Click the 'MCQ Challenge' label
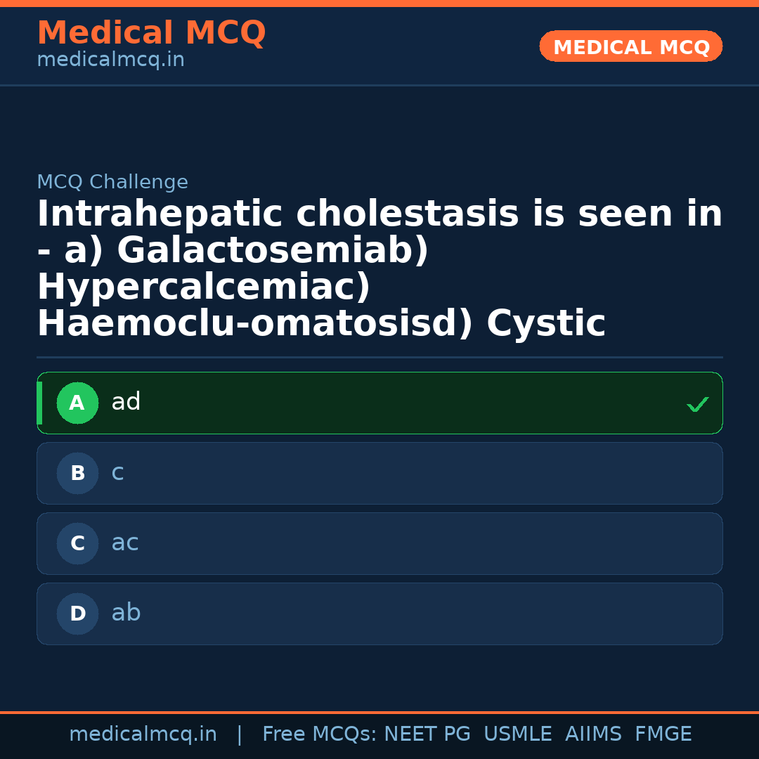This screenshot has width=759, height=759. (x=112, y=183)
